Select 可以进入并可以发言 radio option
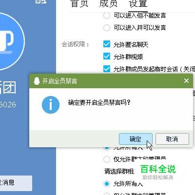The image size is (195, 195). coord(107,28)
